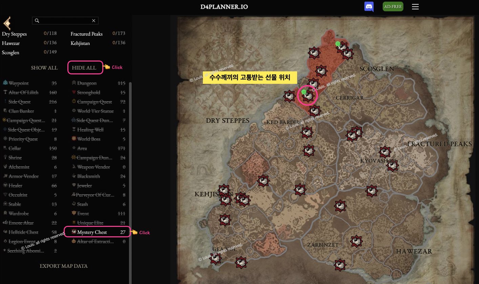Click the Altar Of Lilith filter icon
Screen dimensions: 479x284
[x=5, y=92]
